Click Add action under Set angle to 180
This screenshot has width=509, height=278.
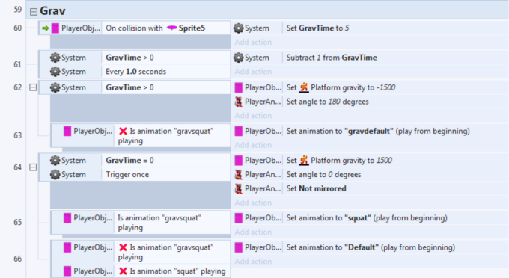tap(253, 116)
